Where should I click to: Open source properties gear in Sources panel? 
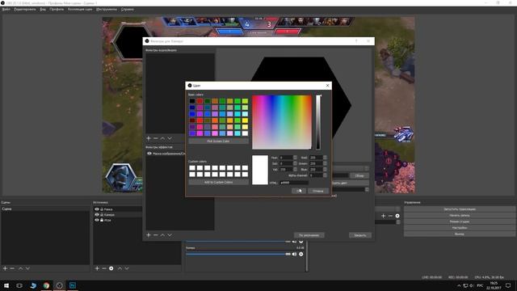coord(111,268)
